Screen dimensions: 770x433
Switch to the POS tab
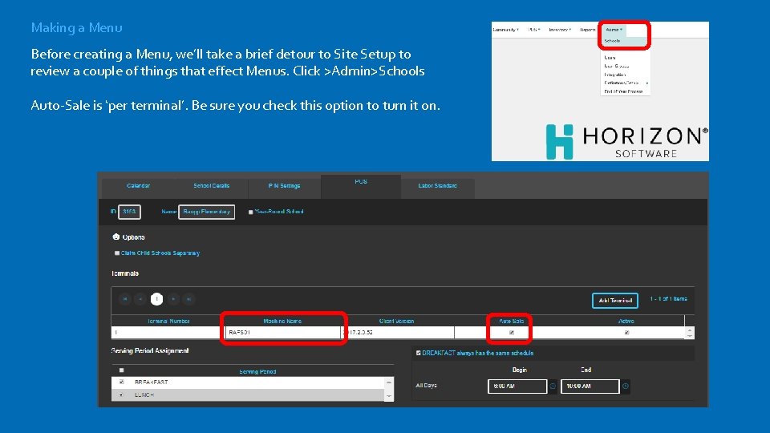coord(361,187)
